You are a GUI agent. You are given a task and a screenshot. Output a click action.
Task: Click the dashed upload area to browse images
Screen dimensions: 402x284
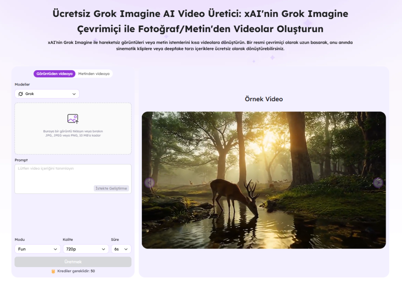(73, 128)
